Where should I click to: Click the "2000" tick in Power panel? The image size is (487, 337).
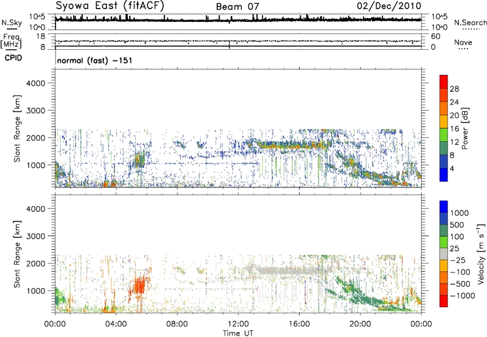36,137
